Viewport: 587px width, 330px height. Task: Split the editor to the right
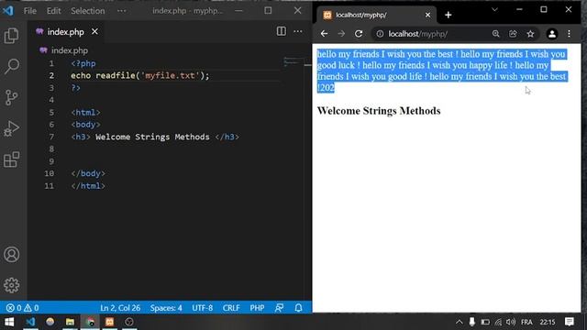282,31
